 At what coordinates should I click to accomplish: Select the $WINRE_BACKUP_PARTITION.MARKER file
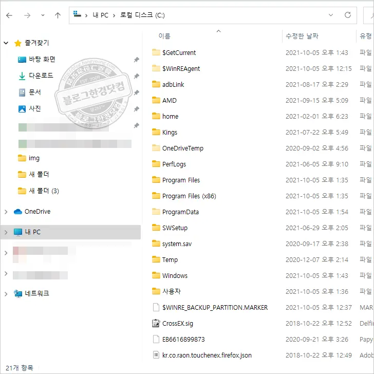coord(210,308)
